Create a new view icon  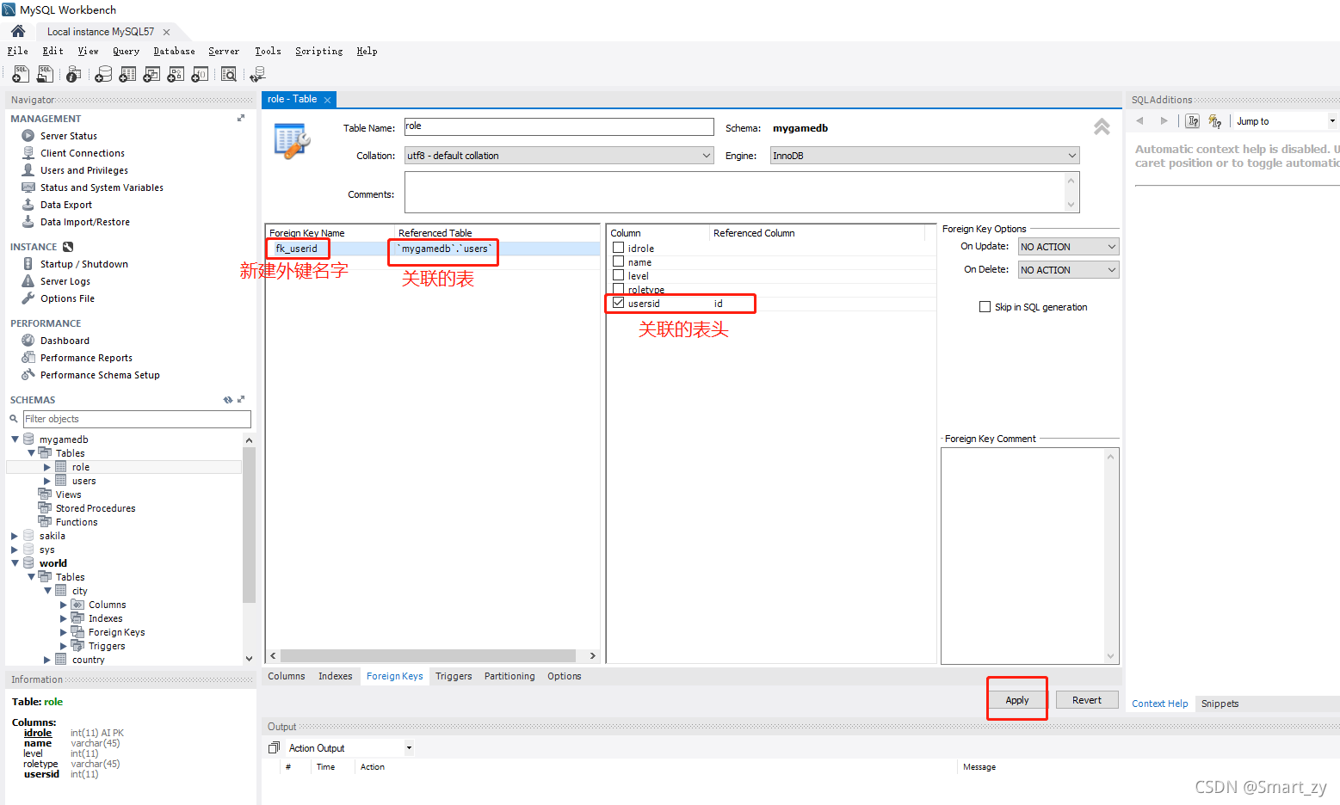[x=151, y=75]
